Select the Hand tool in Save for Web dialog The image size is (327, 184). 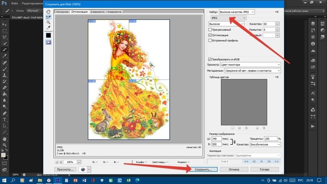click(48, 12)
